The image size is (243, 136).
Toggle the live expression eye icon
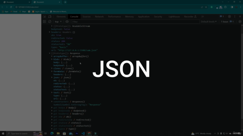click(67, 22)
